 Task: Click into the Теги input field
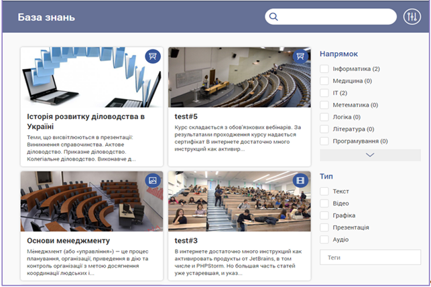point(370,257)
